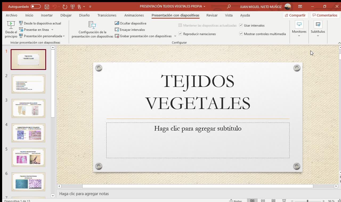Open the Transiciones ribbon tab
This screenshot has width=341, height=202.
107,15
